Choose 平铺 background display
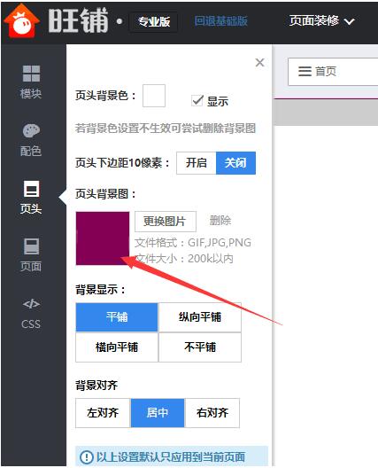Screen dimensions: 378x468 (x=117, y=317)
